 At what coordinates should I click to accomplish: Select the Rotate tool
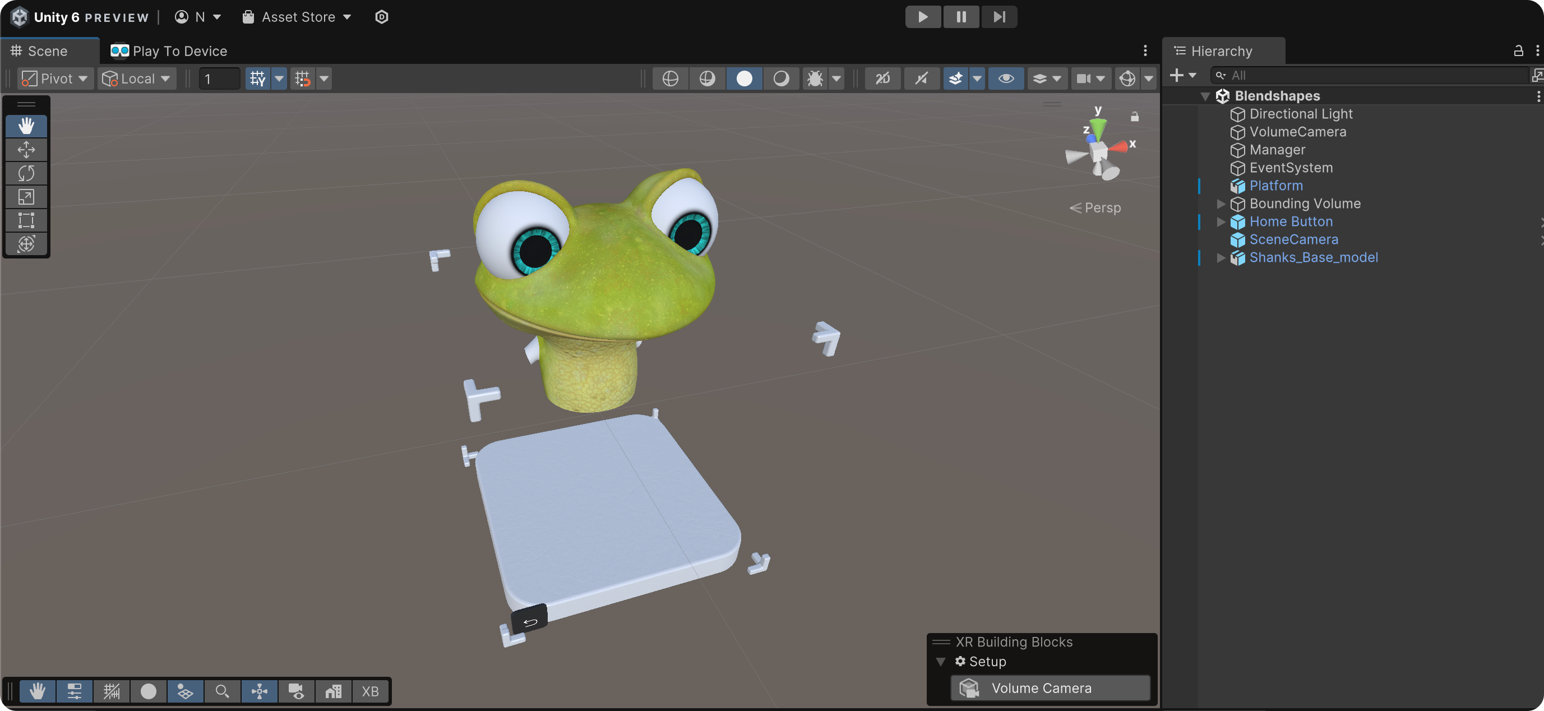coord(26,173)
